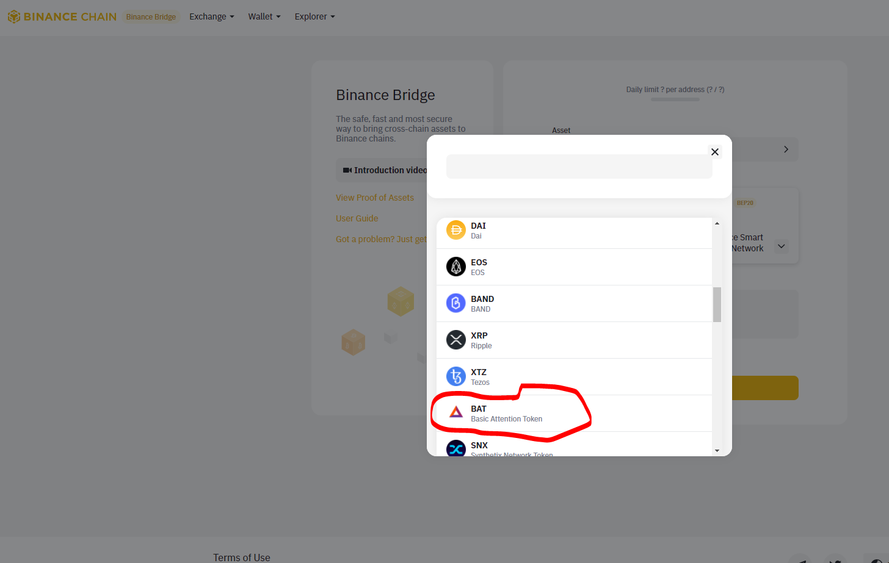This screenshot has height=563, width=889.
Task: Choose the EOS text row
Action: pos(575,267)
